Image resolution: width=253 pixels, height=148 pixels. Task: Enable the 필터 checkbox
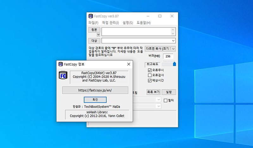point(165,100)
